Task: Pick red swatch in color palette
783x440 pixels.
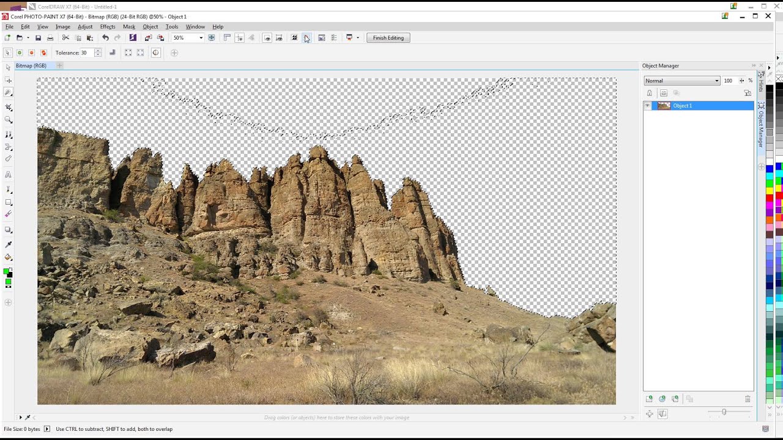Action: coord(770,198)
